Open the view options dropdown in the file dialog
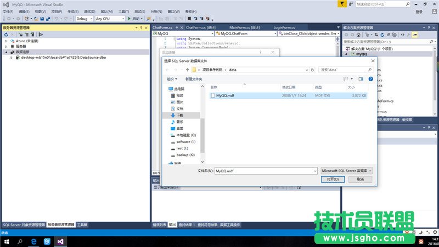The width and height of the screenshot is (439, 247). pyautogui.click(x=352, y=79)
